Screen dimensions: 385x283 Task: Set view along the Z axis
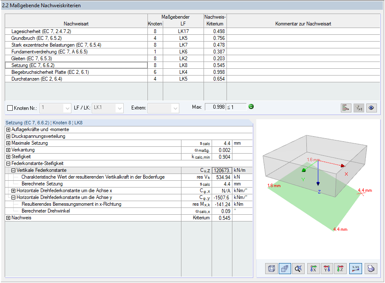(x=340, y=269)
